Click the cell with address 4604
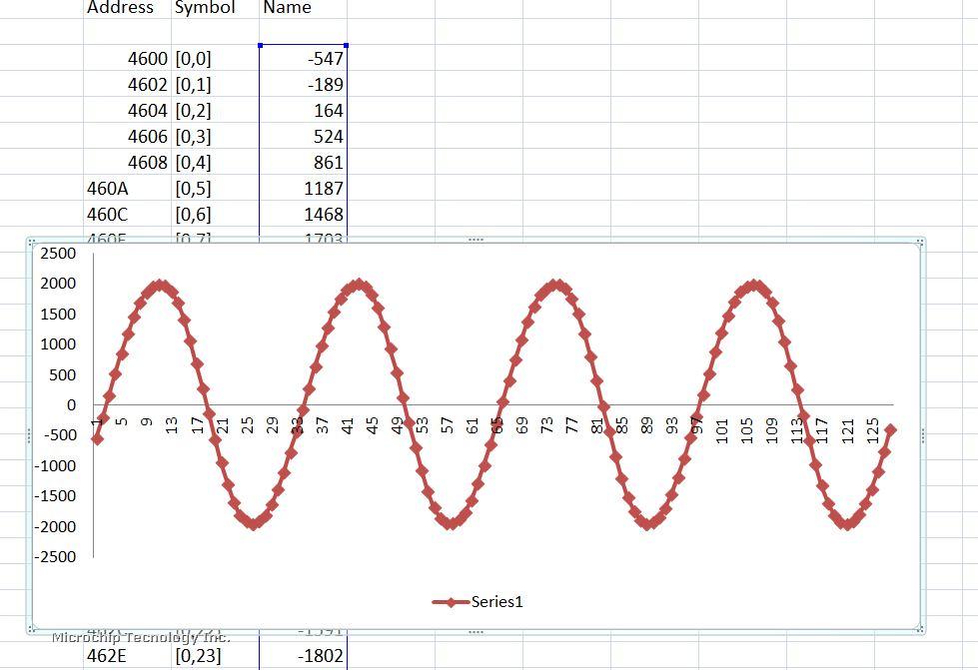The width and height of the screenshot is (978, 670). pyautogui.click(x=128, y=111)
